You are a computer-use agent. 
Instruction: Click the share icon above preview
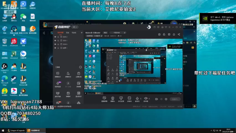point(179,34)
